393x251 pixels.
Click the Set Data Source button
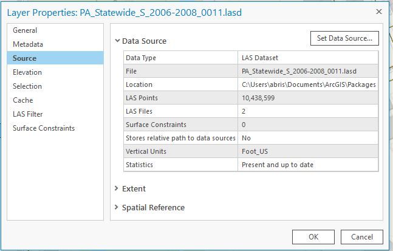(x=344, y=38)
